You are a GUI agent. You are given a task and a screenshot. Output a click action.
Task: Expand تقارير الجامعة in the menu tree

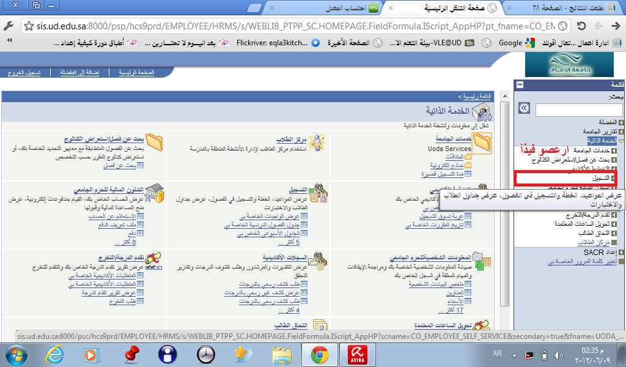[620, 132]
